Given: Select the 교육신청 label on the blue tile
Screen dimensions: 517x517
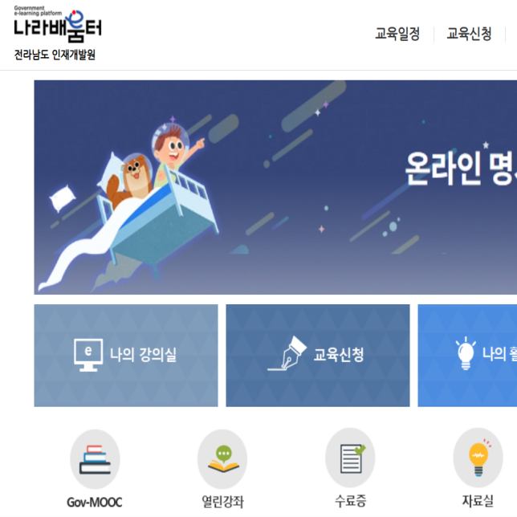Looking at the screenshot, I should pos(338,355).
